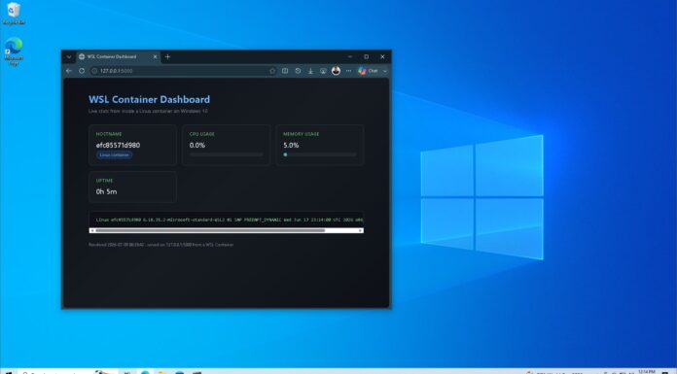The image size is (677, 374).
Task: Expand the dropdown arrow beside Chat
Action: pyautogui.click(x=385, y=71)
